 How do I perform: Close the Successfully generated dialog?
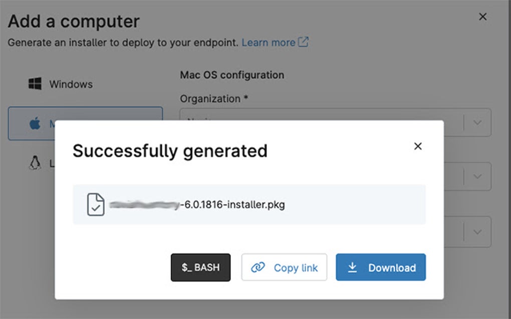point(418,146)
